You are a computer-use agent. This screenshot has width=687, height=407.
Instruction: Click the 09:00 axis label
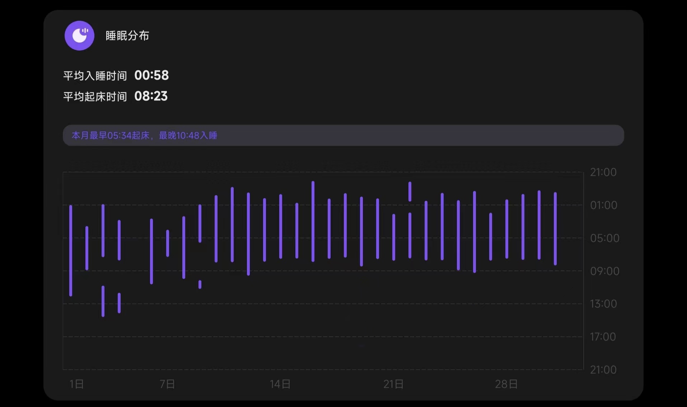[604, 271]
